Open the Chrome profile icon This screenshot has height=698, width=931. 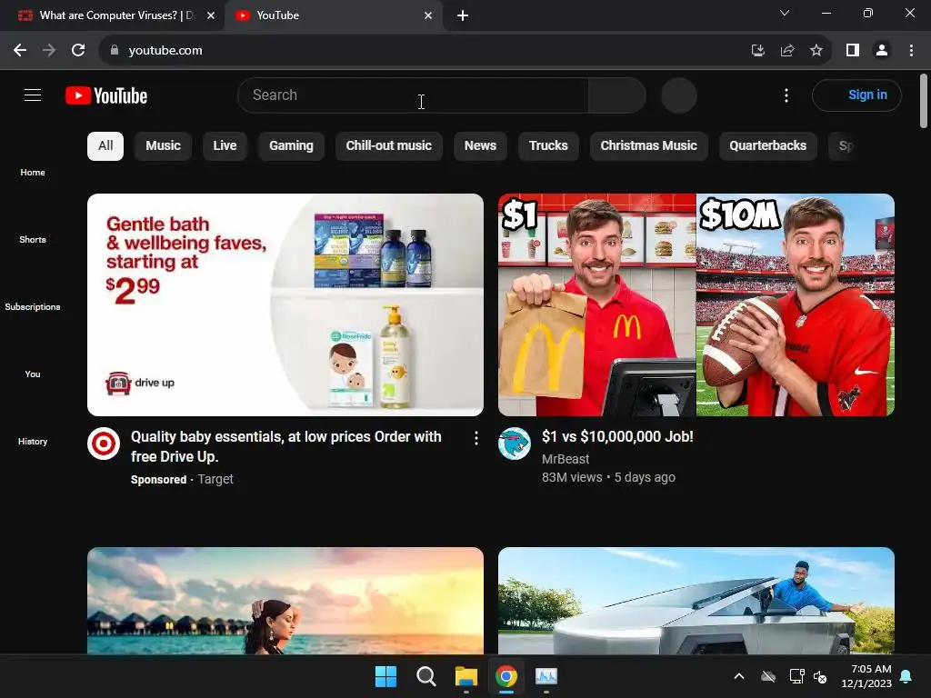point(882,51)
